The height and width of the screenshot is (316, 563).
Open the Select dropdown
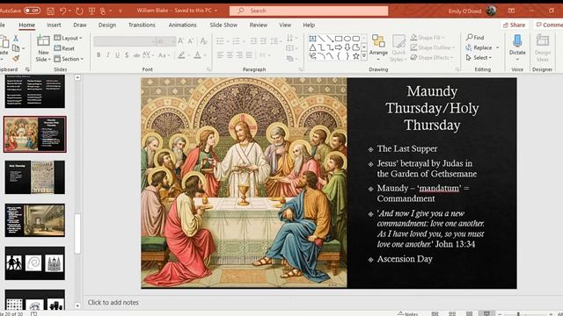[x=479, y=58]
